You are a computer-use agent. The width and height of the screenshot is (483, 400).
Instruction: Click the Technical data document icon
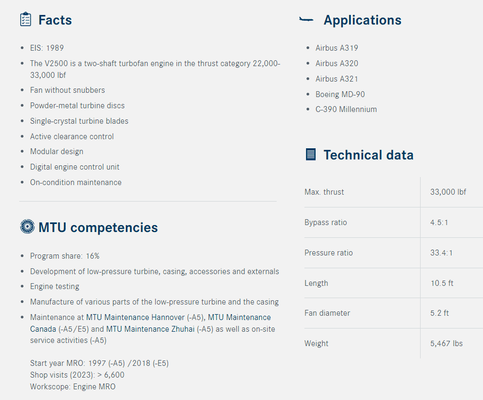310,155
